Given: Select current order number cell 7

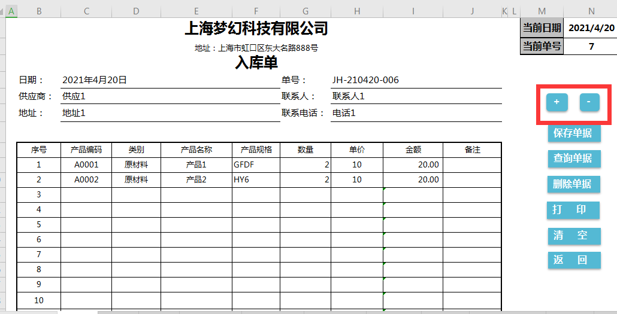Looking at the screenshot, I should pos(591,47).
